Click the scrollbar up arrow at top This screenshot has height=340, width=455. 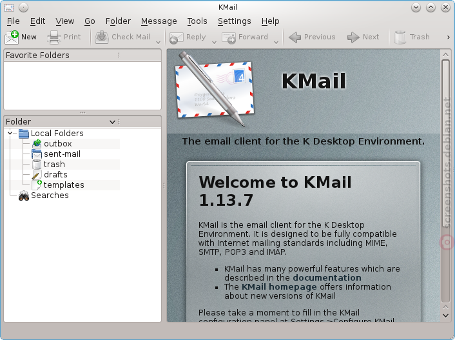pos(445,55)
